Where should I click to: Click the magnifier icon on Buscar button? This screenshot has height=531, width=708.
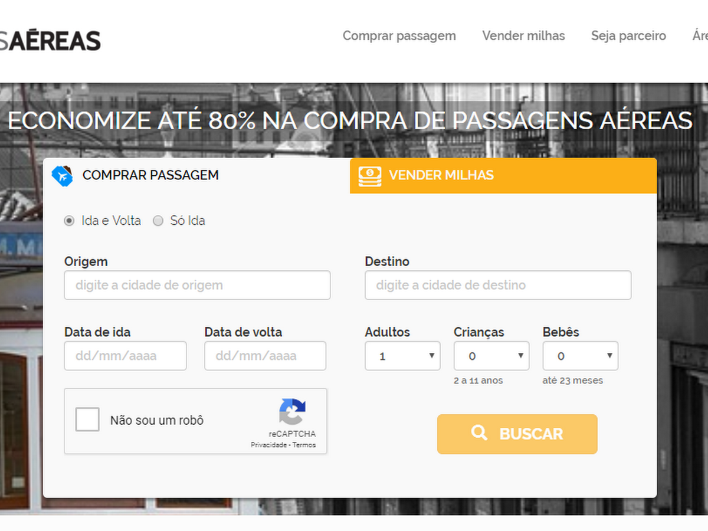coord(480,433)
